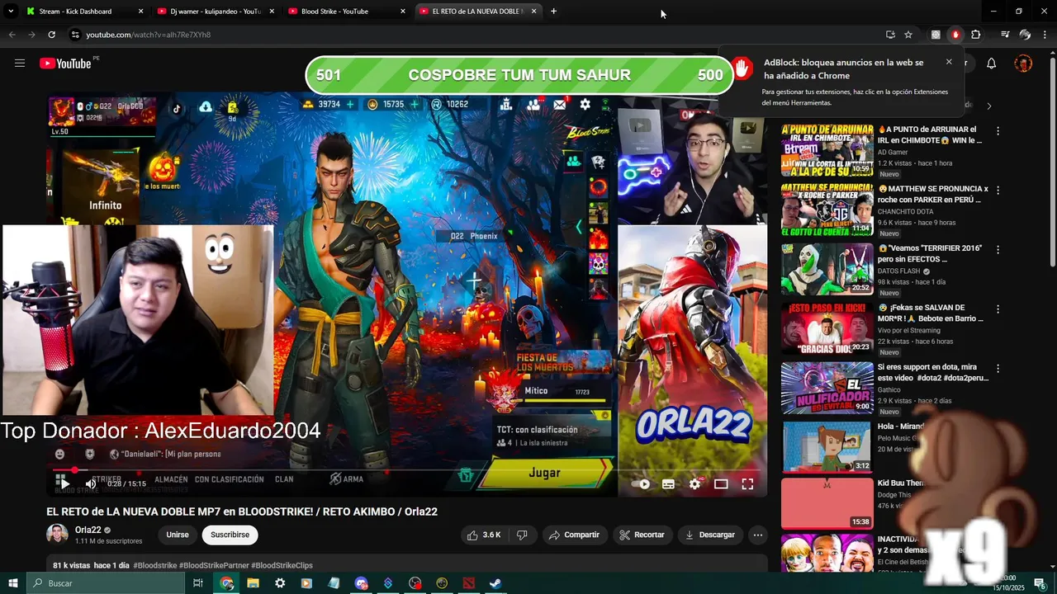This screenshot has width=1057, height=594.
Task: Open the player settings gear
Action: [694, 484]
